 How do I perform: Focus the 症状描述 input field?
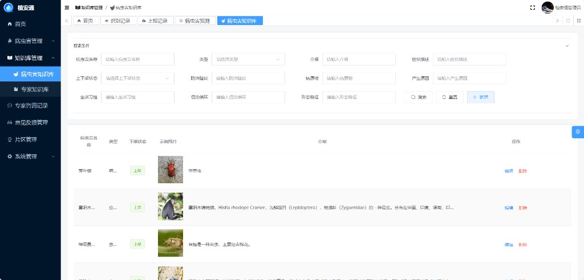point(469,59)
